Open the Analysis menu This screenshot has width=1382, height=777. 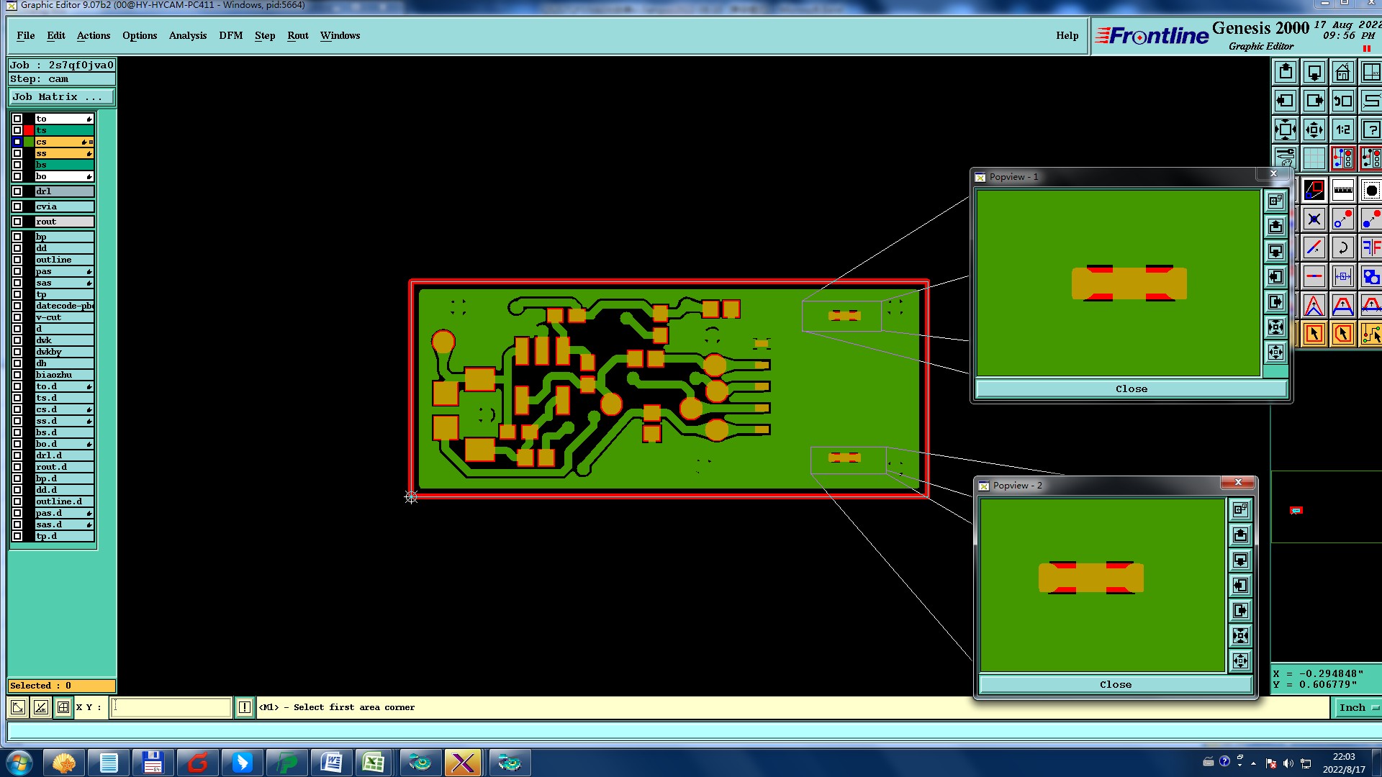187,35
